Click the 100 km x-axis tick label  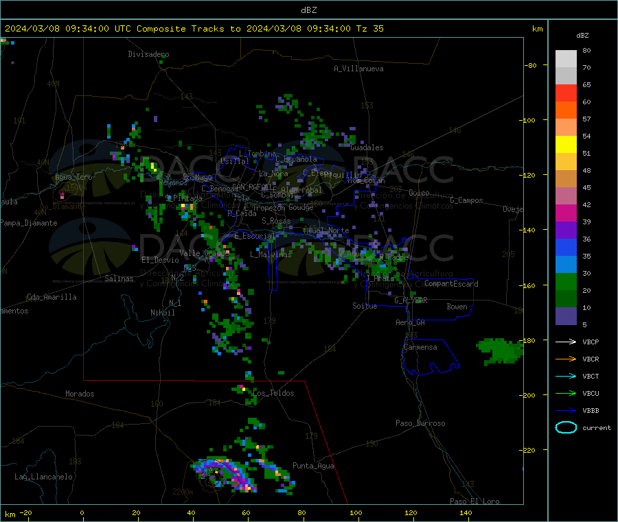(x=356, y=512)
